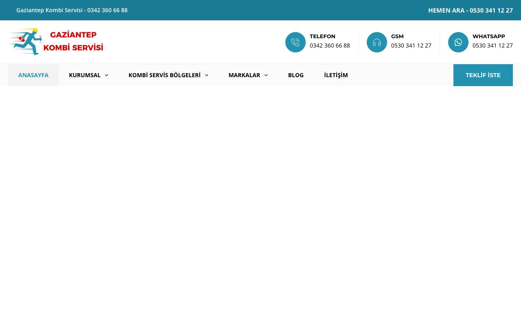
Task: Click the Gaziantep Kombi Servisi logo
Action: click(x=56, y=41)
